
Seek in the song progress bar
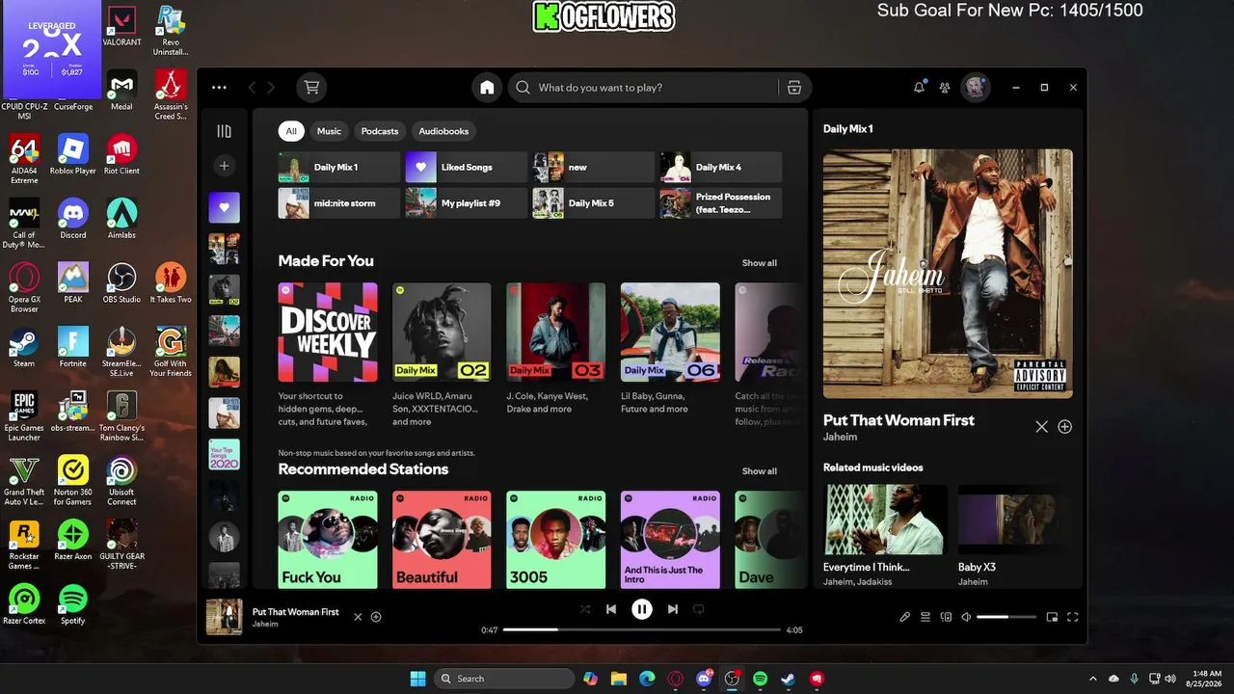pos(642,629)
